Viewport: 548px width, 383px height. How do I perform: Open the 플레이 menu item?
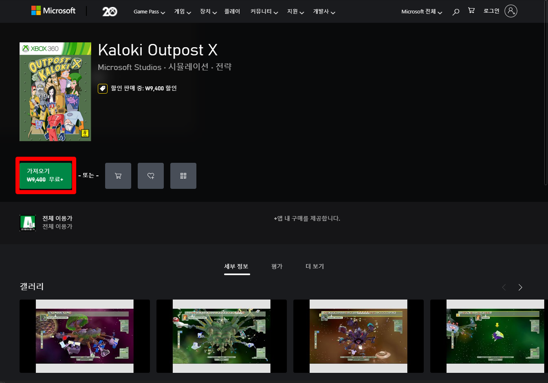(232, 11)
